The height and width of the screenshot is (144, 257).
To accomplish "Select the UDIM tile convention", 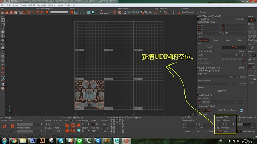I will 219,131.
